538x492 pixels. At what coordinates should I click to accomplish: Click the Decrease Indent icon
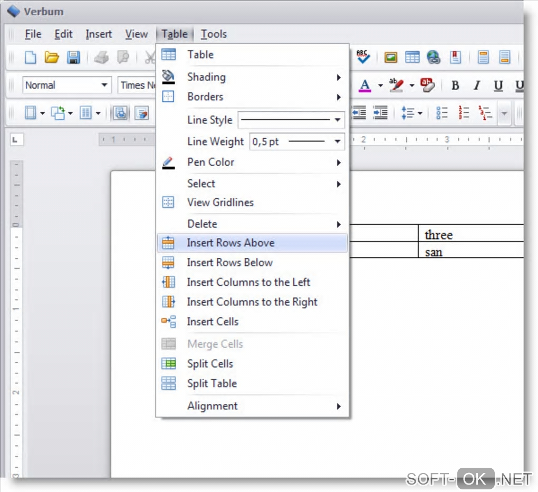[359, 112]
